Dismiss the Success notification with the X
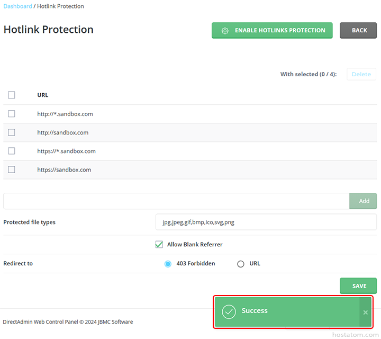This screenshot has height=339, width=381. [x=365, y=313]
